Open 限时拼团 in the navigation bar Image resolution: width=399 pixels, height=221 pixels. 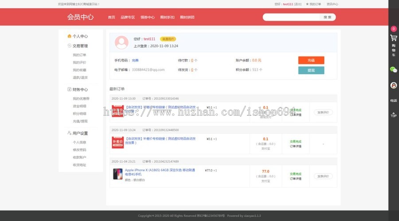tap(187, 17)
